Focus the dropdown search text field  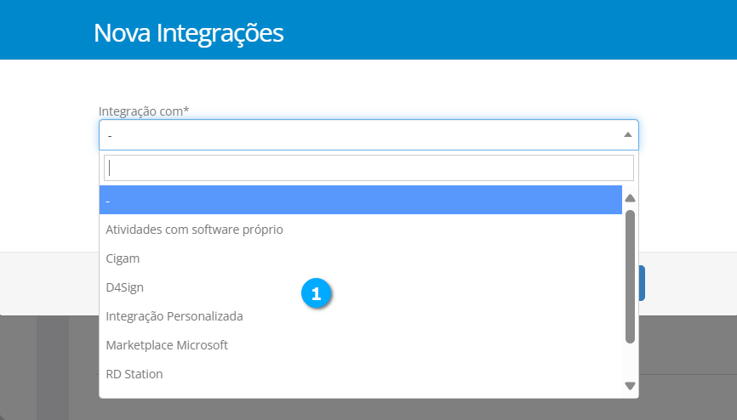click(x=368, y=167)
